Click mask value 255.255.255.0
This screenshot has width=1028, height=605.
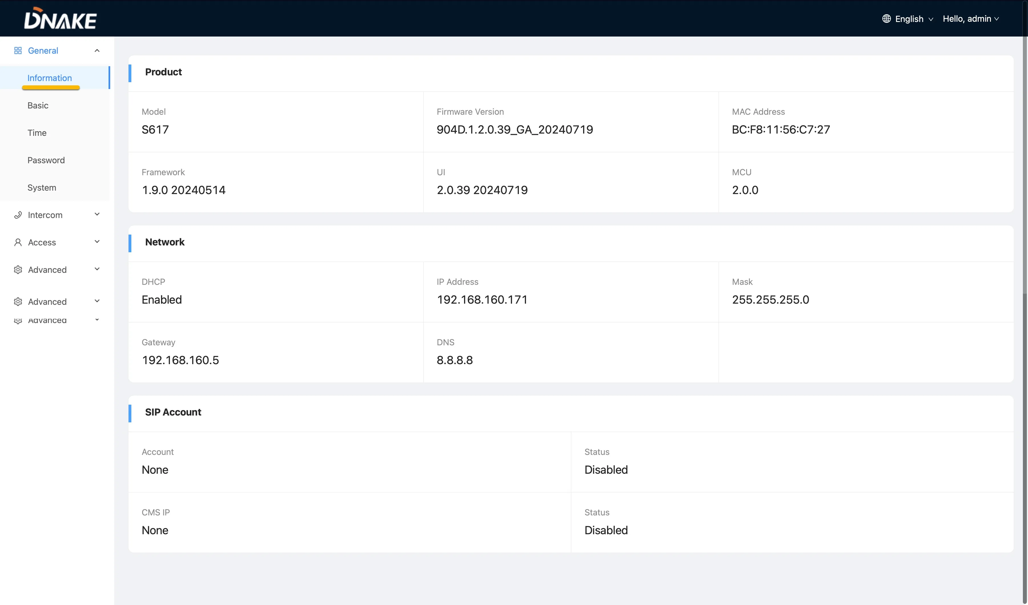click(x=771, y=300)
